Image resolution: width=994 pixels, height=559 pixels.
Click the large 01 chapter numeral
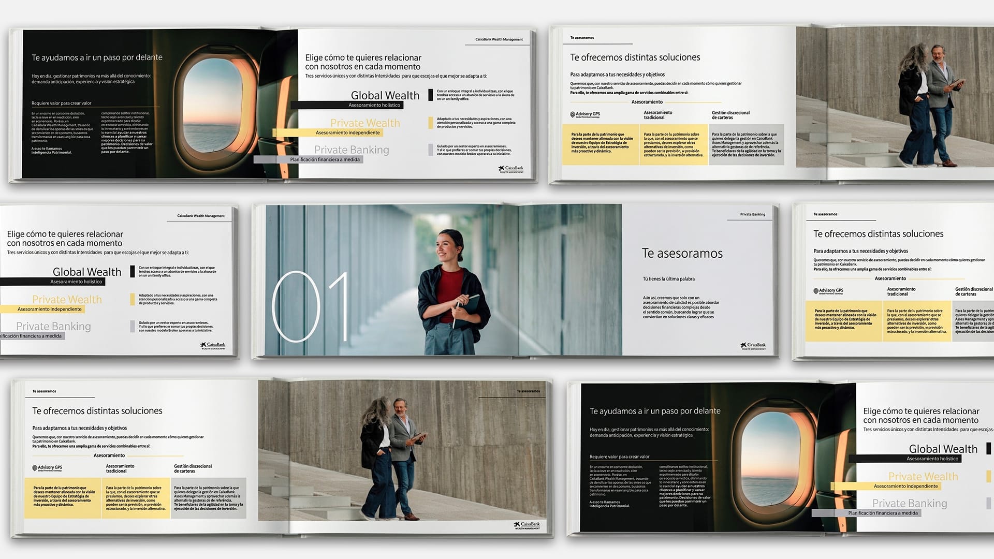click(309, 306)
